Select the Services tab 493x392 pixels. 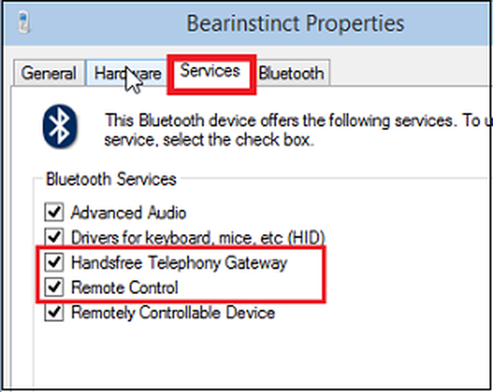[x=210, y=71]
